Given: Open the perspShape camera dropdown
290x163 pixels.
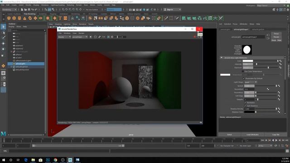Looking at the screenshot, I should coord(80,37).
